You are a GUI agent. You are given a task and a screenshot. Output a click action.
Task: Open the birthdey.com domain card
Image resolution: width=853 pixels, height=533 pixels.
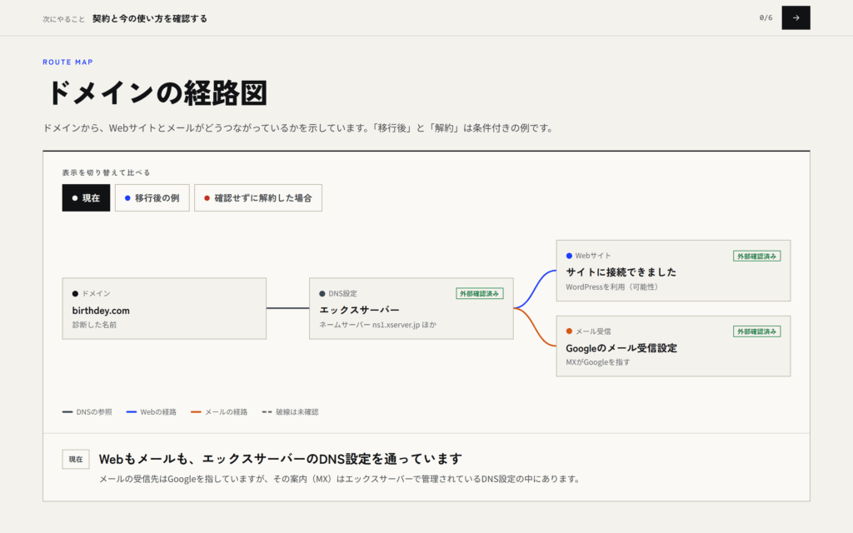[164, 309]
